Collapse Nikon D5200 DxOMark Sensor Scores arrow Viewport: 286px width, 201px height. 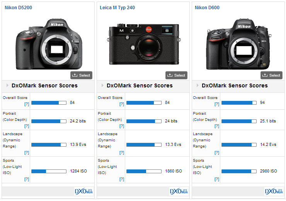click(x=7, y=85)
